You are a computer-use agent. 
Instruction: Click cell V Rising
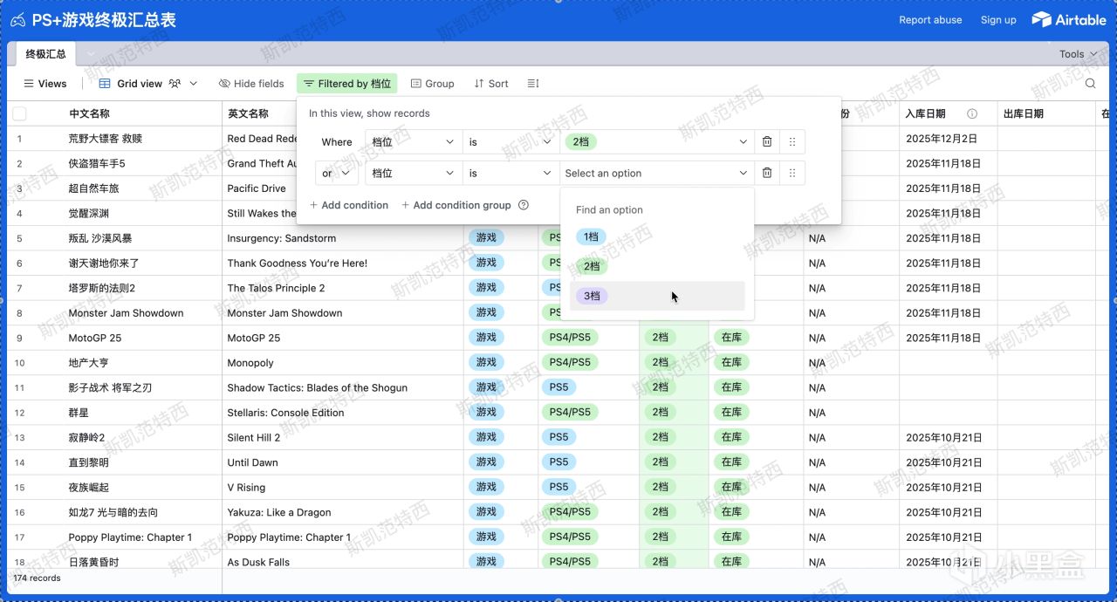click(x=246, y=487)
